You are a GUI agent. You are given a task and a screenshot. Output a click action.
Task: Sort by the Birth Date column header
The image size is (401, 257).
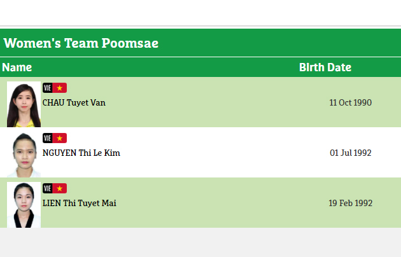point(325,67)
